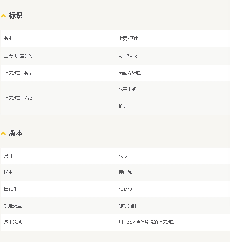Collapse the 标识 section using its yellow chevron
The height and width of the screenshot is (242, 230).
3,16
